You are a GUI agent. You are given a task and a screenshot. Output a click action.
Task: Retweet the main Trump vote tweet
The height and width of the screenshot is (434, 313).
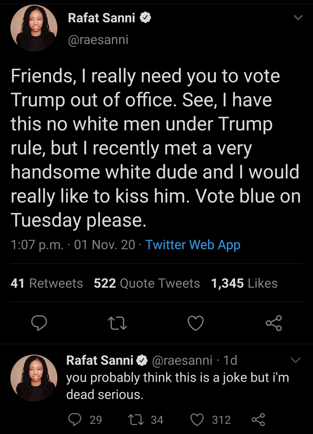pos(117,323)
